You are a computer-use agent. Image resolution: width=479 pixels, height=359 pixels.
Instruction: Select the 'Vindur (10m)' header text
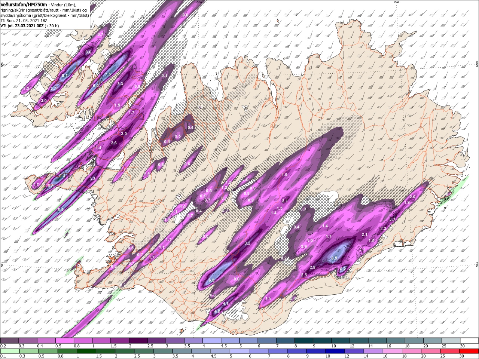click(x=62, y=4)
